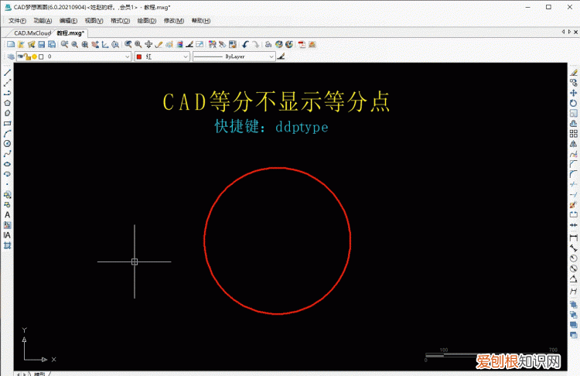580x376 pixels.
Task: Select the Mirror tool in right toolbar
Action: pos(573,144)
